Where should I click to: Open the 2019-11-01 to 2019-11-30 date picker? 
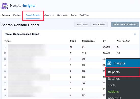(x=125, y=24)
